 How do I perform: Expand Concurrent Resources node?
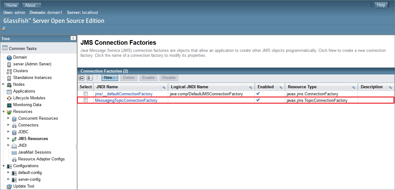pyautogui.click(x=8, y=118)
